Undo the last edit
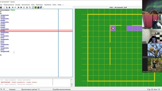 pos(13,7)
